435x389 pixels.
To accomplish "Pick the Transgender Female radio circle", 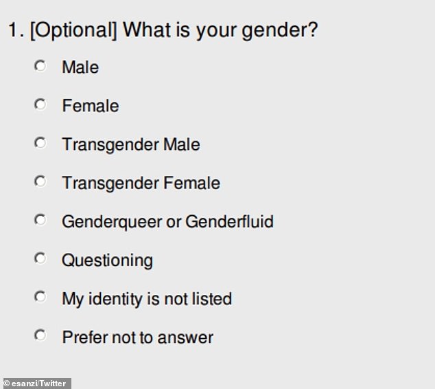I will click(40, 182).
